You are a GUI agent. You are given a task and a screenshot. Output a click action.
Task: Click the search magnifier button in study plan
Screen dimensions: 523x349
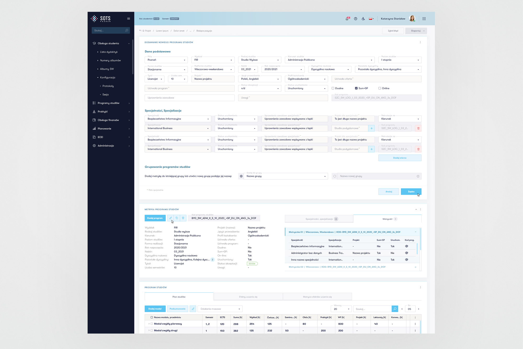[395, 309]
